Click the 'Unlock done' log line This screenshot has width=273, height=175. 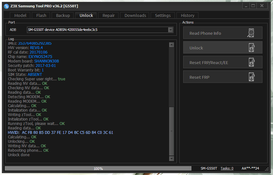click(18, 155)
